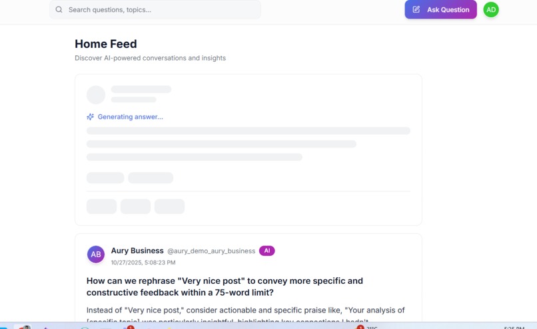
Task: Open the "Very nice post" rephrase question title
Action: point(225,286)
